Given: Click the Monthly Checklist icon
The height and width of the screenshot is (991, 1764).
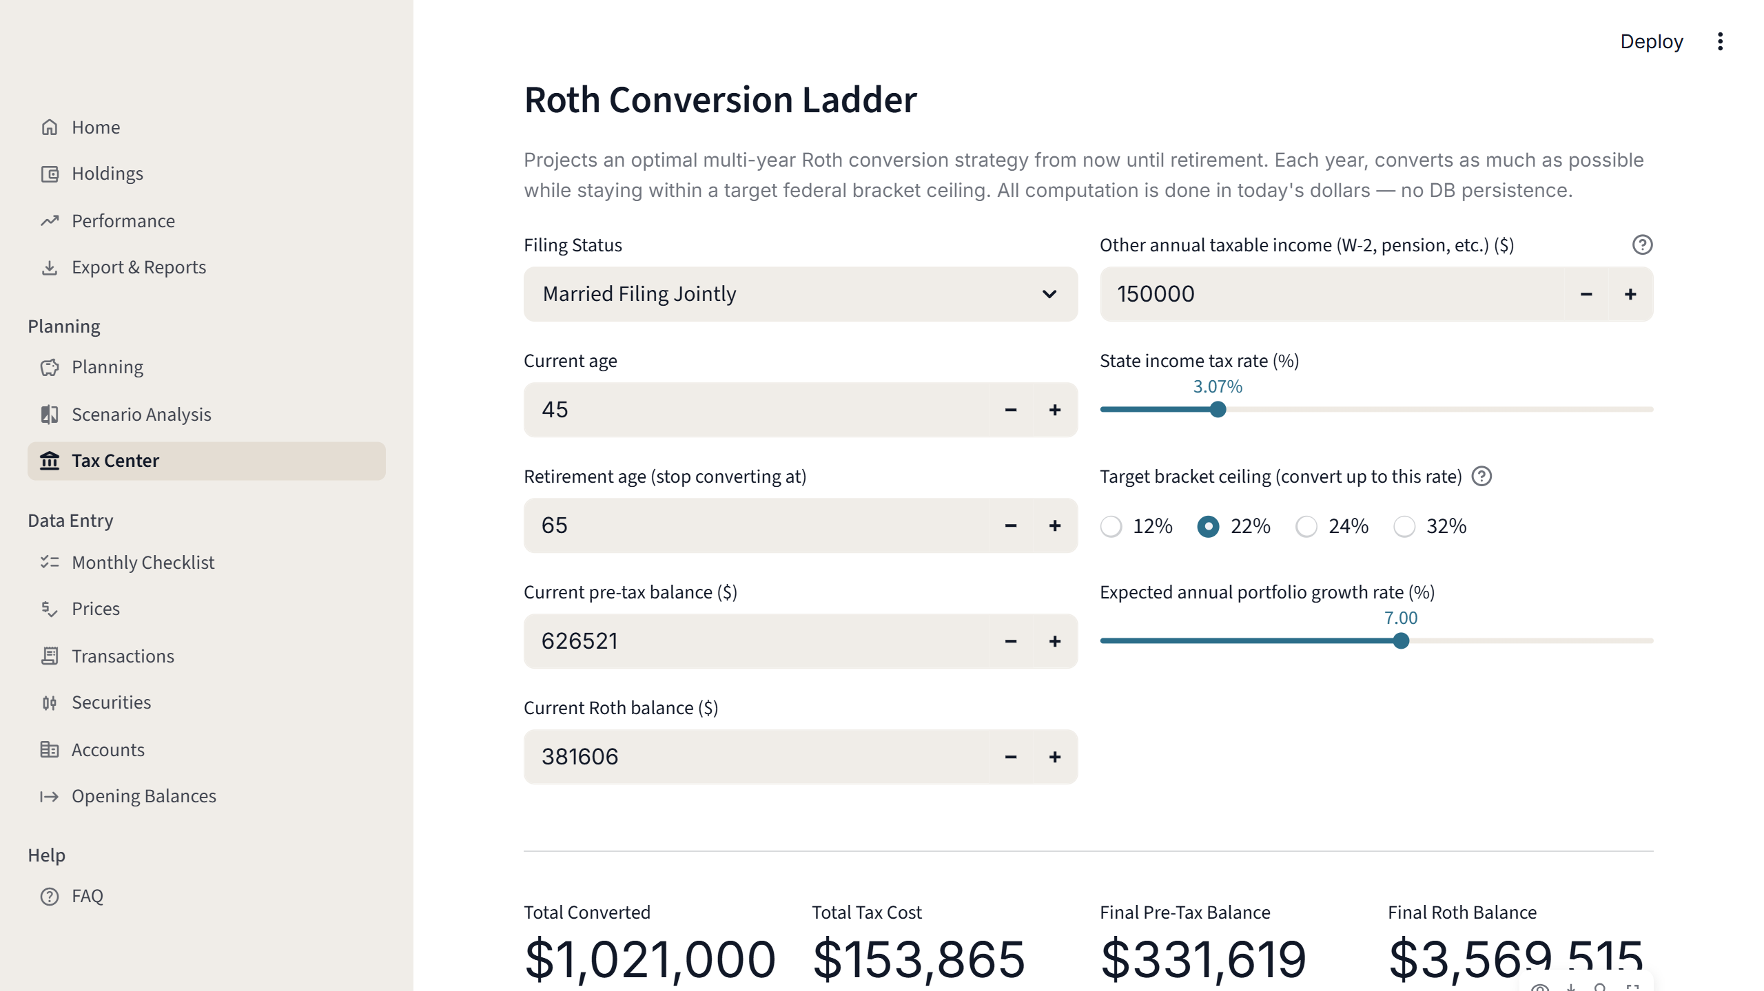Looking at the screenshot, I should pos(49,562).
